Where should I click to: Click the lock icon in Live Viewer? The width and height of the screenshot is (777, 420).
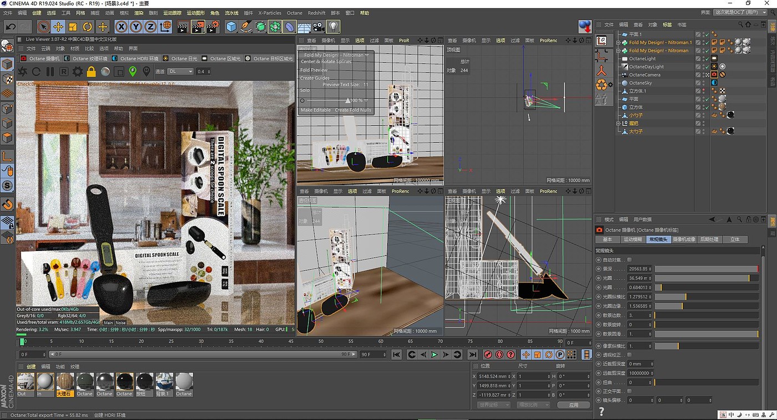(92, 71)
